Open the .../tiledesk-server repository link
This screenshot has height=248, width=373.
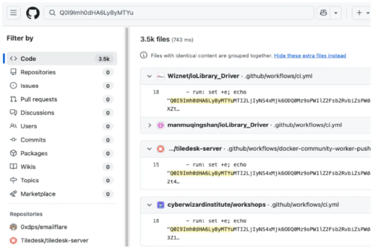tap(195, 149)
